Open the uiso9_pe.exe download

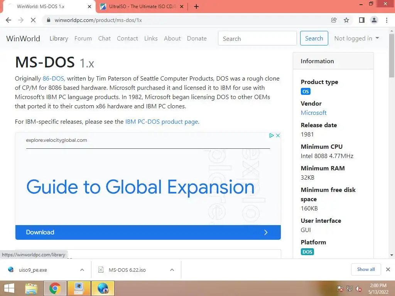coord(33,270)
